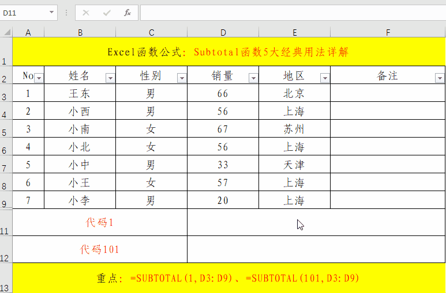Click the empty 备注 cell in 王东's row
Viewport: 446px width, 293px height.
(x=388, y=93)
